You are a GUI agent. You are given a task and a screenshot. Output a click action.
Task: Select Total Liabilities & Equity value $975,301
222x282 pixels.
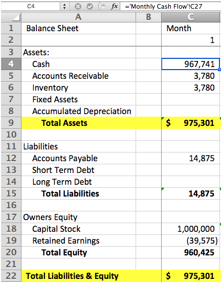coord(191,276)
